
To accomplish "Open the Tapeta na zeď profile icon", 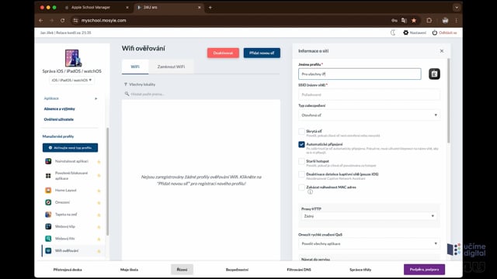I will click(x=48, y=215).
